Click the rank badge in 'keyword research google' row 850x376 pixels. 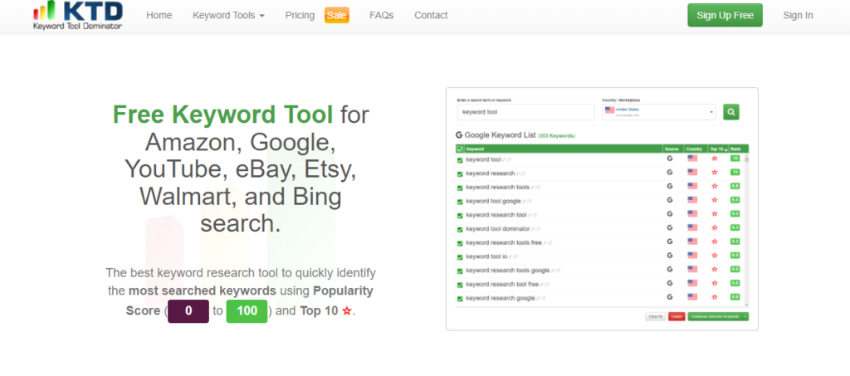[735, 297]
